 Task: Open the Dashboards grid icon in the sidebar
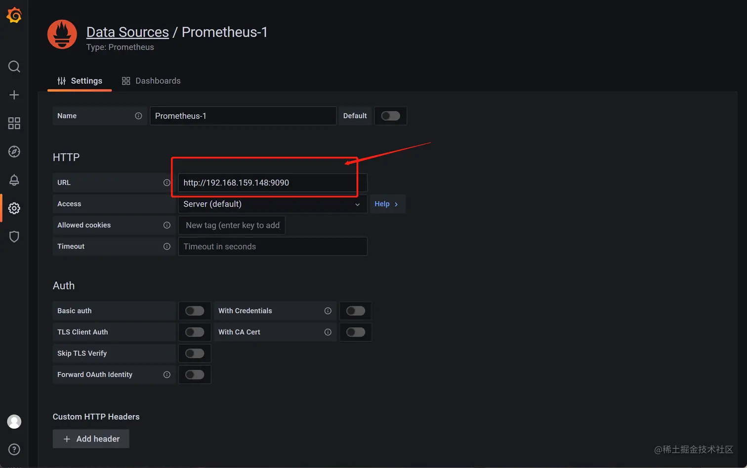(14, 123)
